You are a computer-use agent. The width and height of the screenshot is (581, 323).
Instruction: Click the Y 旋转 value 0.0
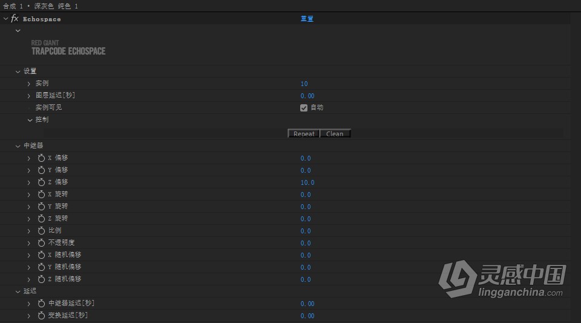[305, 207]
